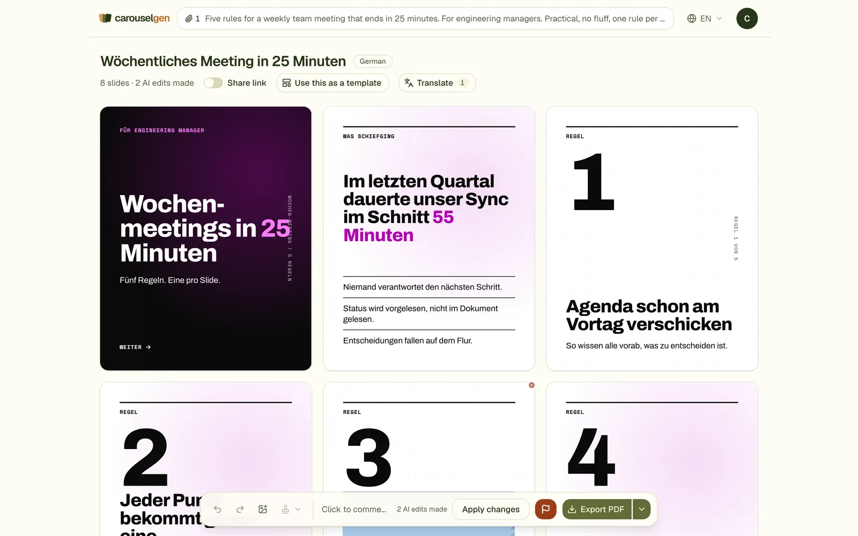
Task: Click the paperclip attachment icon in prompt bar
Action: click(x=189, y=19)
